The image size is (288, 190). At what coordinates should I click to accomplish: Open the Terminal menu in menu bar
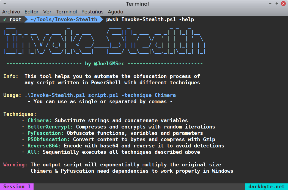coord(66,12)
